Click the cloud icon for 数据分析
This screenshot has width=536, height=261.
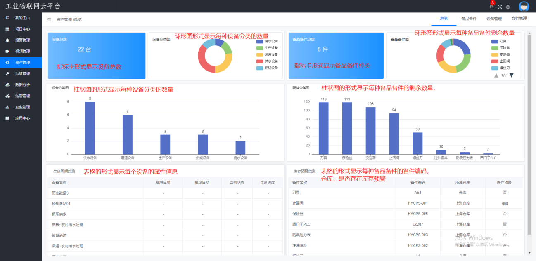7,85
